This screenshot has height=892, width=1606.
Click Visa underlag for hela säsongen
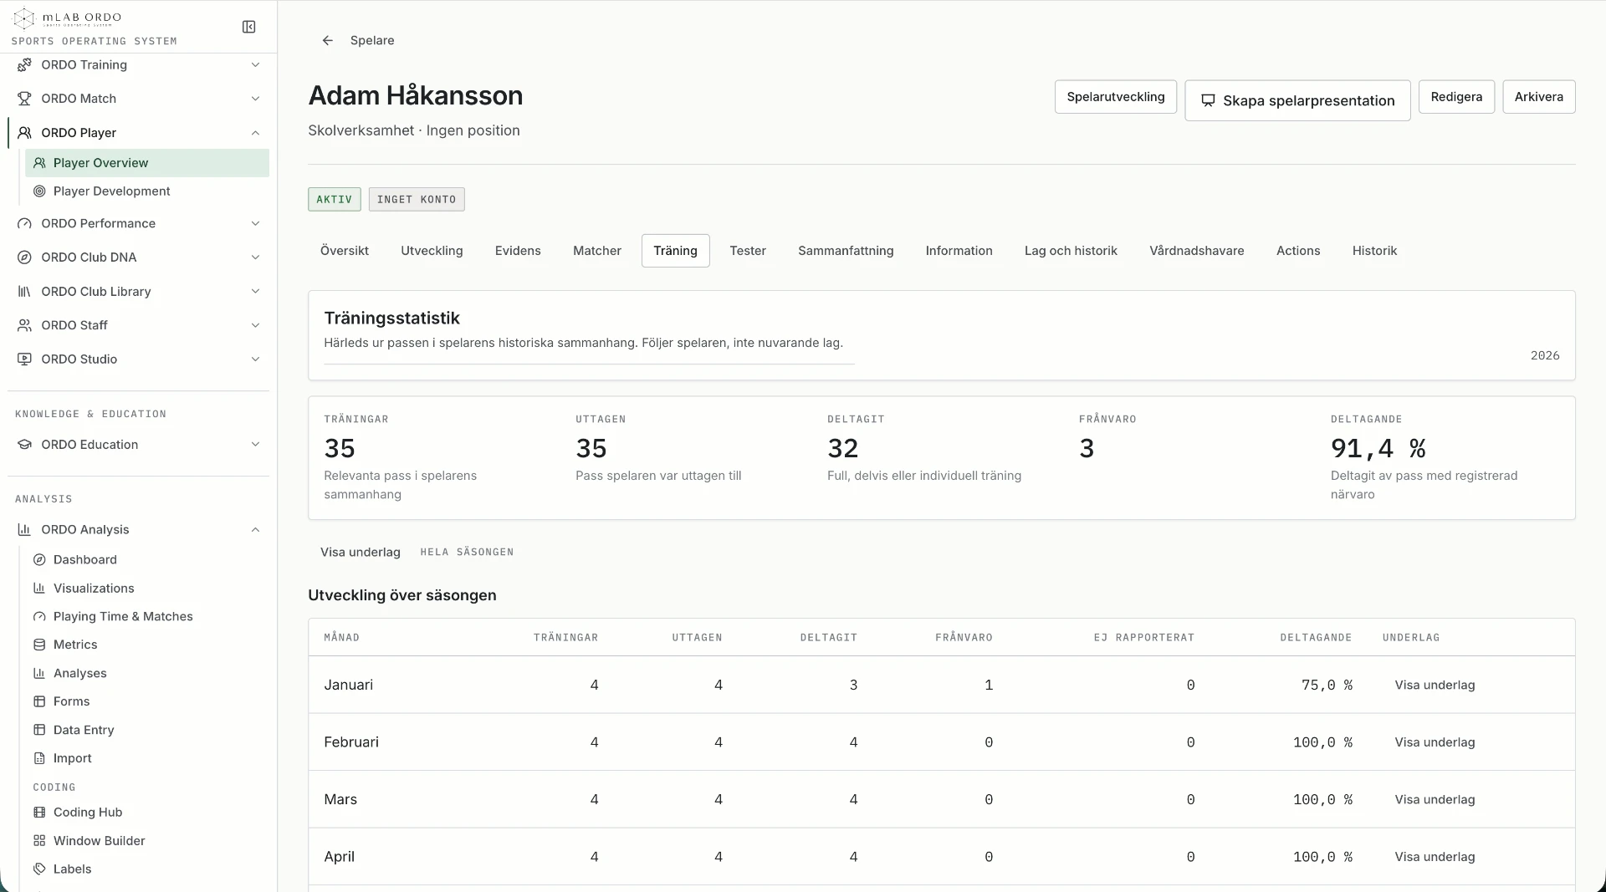pyautogui.click(x=361, y=553)
